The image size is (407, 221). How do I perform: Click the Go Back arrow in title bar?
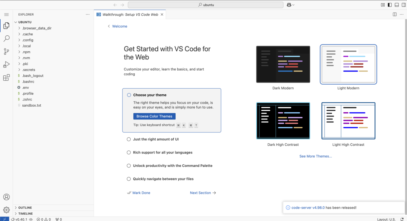(115, 5)
